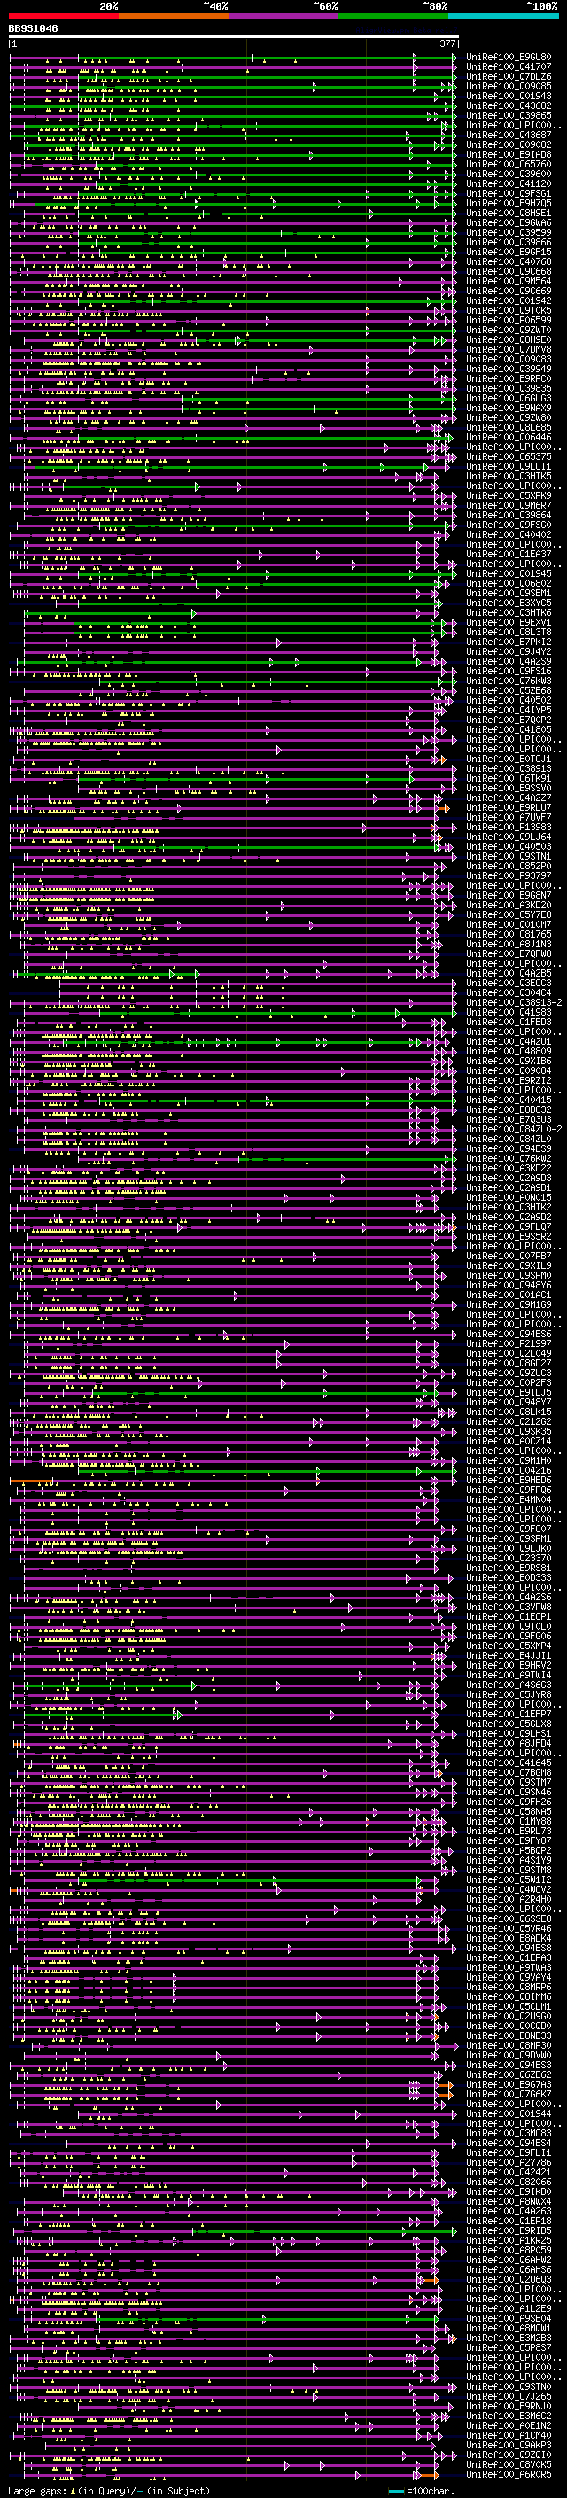Click hit label UniRef100_Q84ZL0-2
Viewport: 567px width, 2498px height.
click(515, 1130)
